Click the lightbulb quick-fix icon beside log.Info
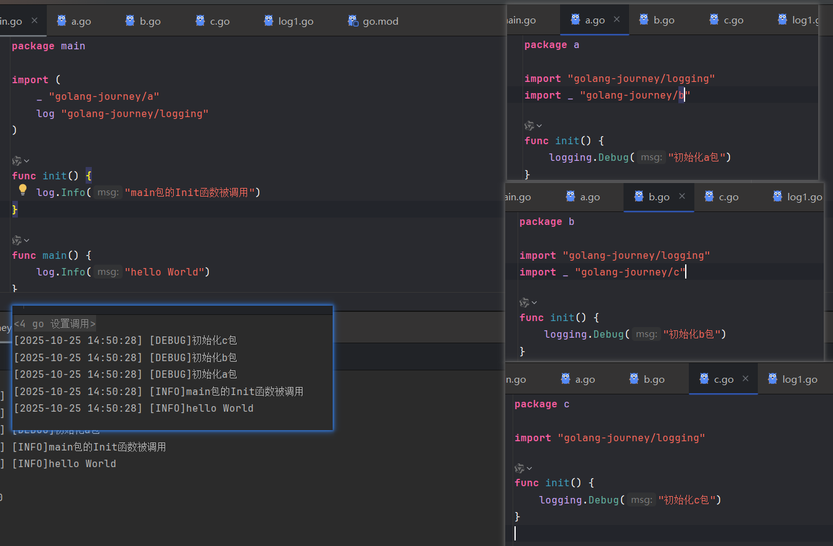 23,190
